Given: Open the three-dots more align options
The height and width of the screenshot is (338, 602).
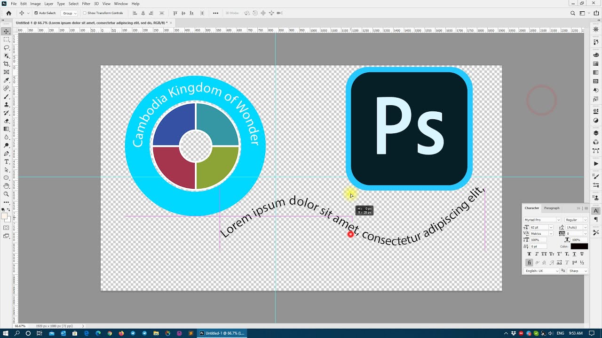Looking at the screenshot, I should coord(215,13).
